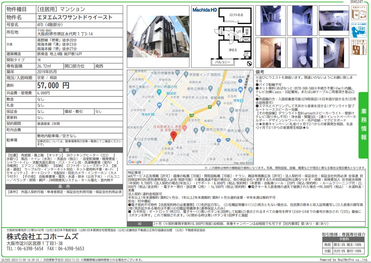371x263 pixels.
Task: Click the route 310 shield on the map
Action: coord(228,140)
